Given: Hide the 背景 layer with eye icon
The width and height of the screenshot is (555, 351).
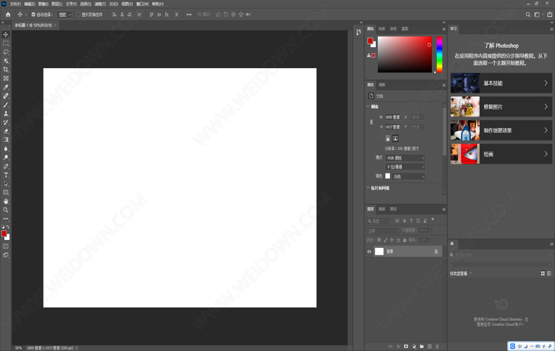Looking at the screenshot, I should [x=370, y=251].
